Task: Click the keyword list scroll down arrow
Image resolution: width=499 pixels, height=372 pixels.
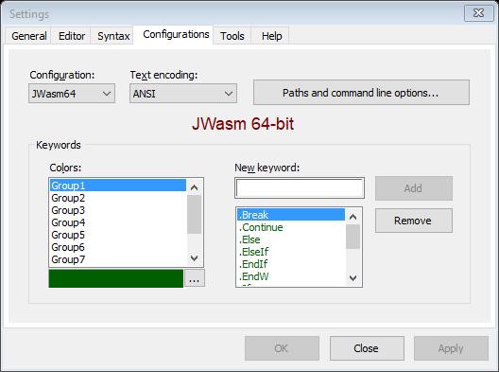Action: [353, 278]
